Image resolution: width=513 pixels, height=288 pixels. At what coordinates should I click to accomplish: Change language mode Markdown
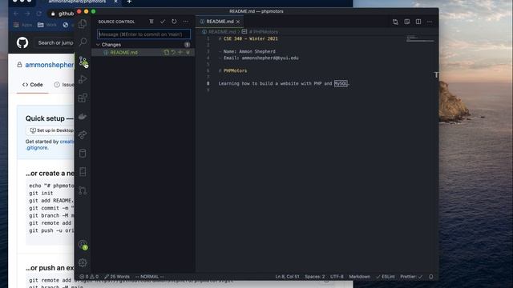359,277
